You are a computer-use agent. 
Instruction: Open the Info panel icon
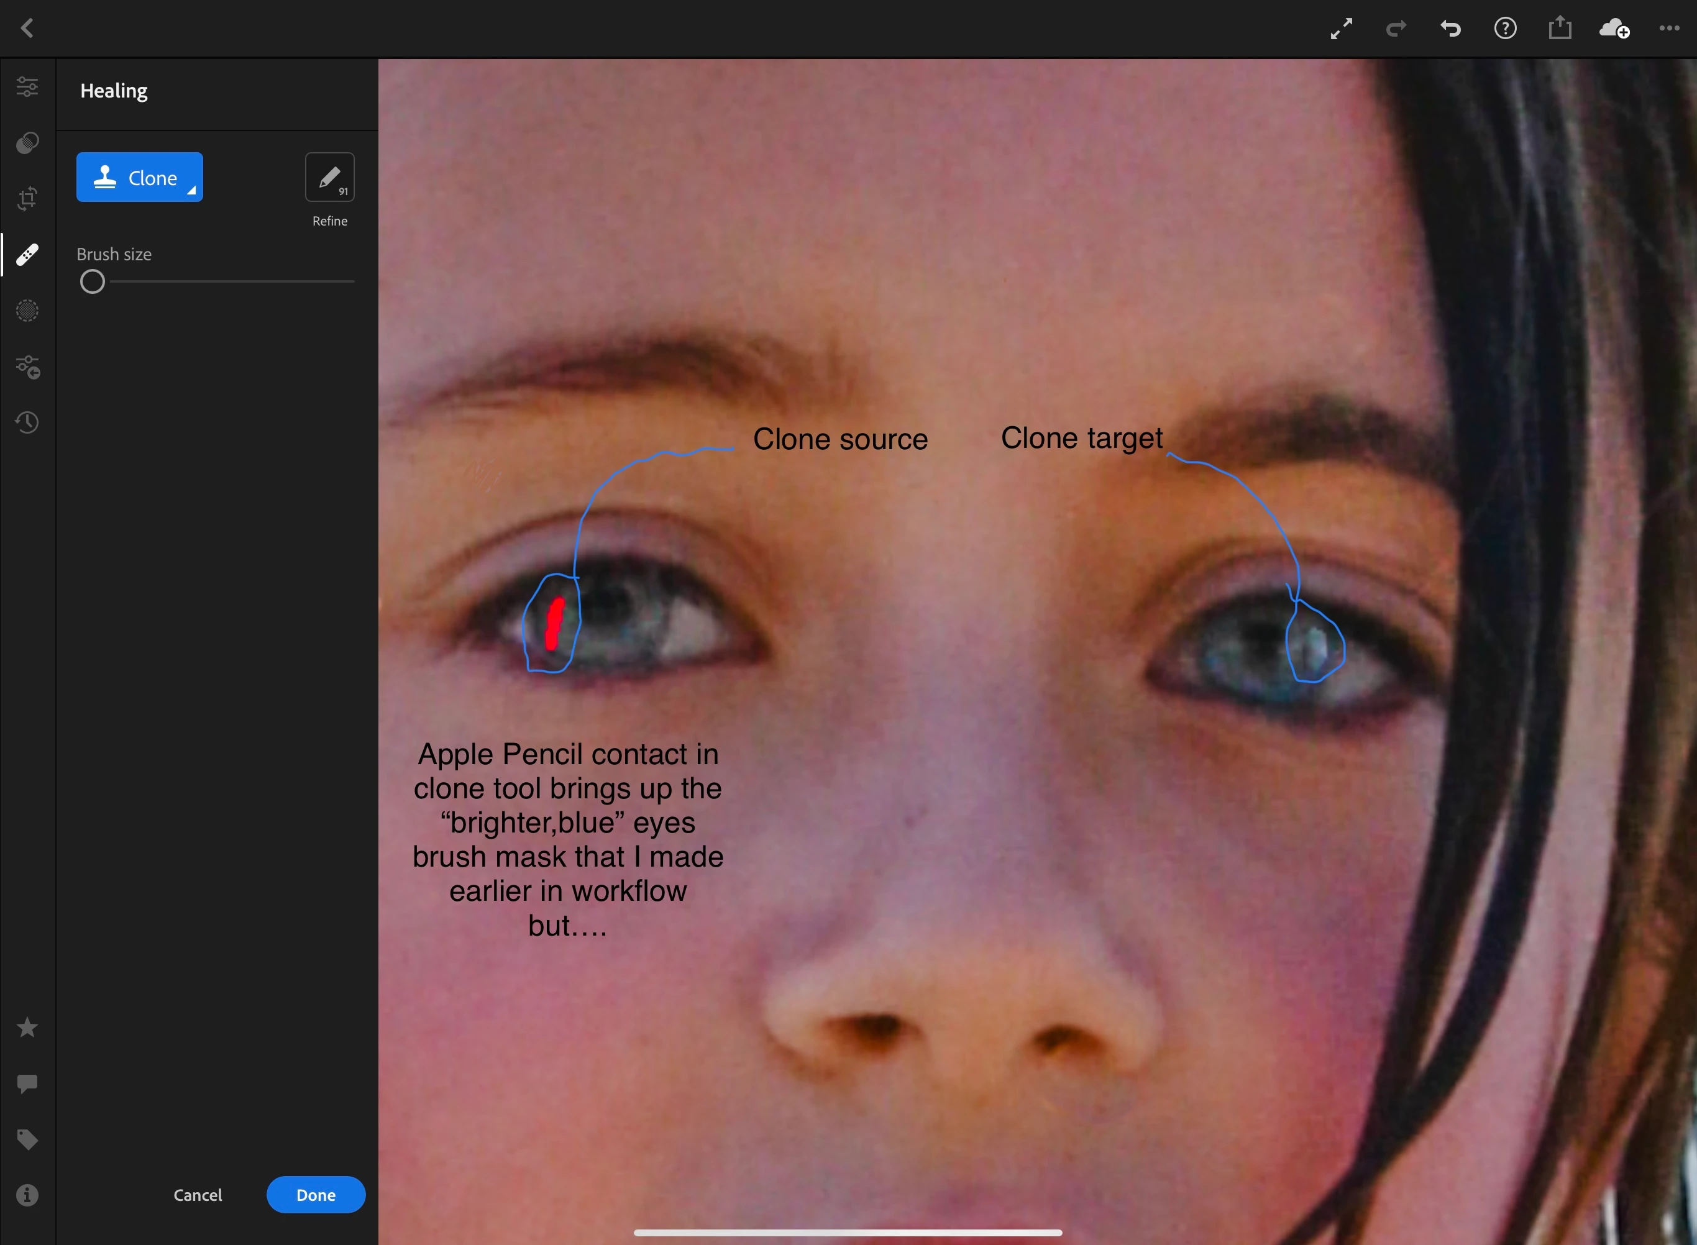(x=27, y=1195)
